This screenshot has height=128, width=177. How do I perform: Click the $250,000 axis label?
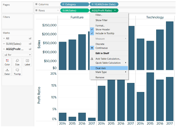coord(49,25)
